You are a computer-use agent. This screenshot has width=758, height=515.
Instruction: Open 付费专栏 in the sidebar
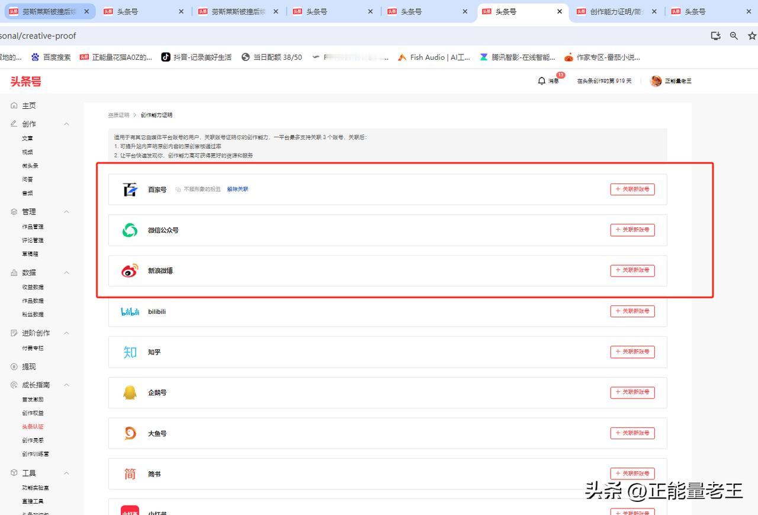[33, 348]
